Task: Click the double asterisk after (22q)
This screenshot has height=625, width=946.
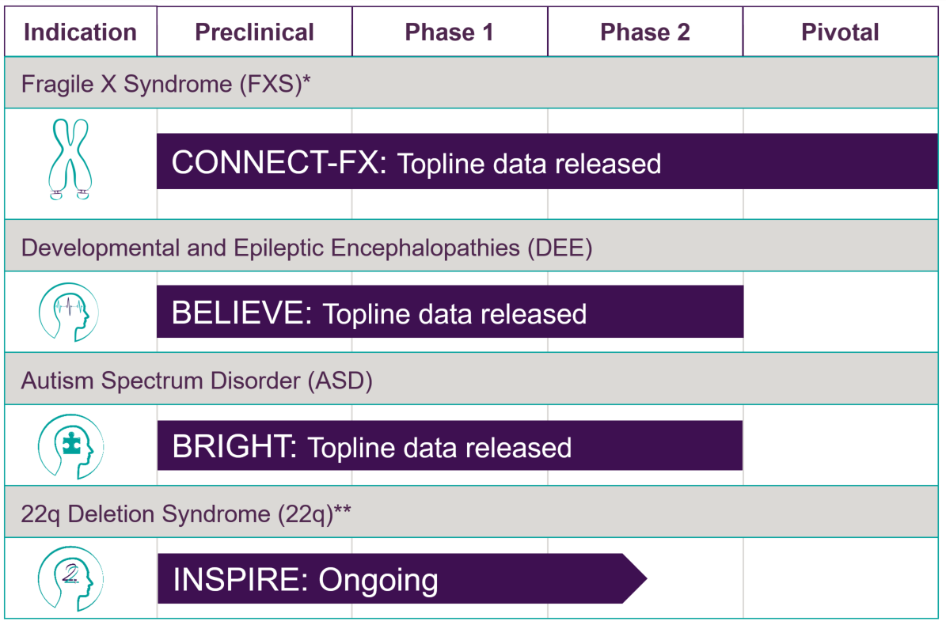Action: tap(343, 509)
